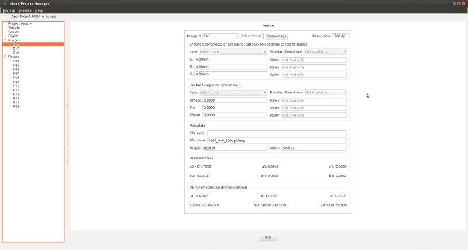468x250 pixels.
Task: Click the Kappa StDev field
Action: [x=314, y=115]
